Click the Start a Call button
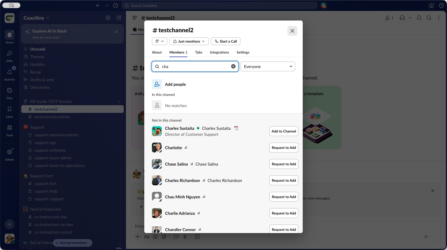447x250 pixels. pos(226,41)
